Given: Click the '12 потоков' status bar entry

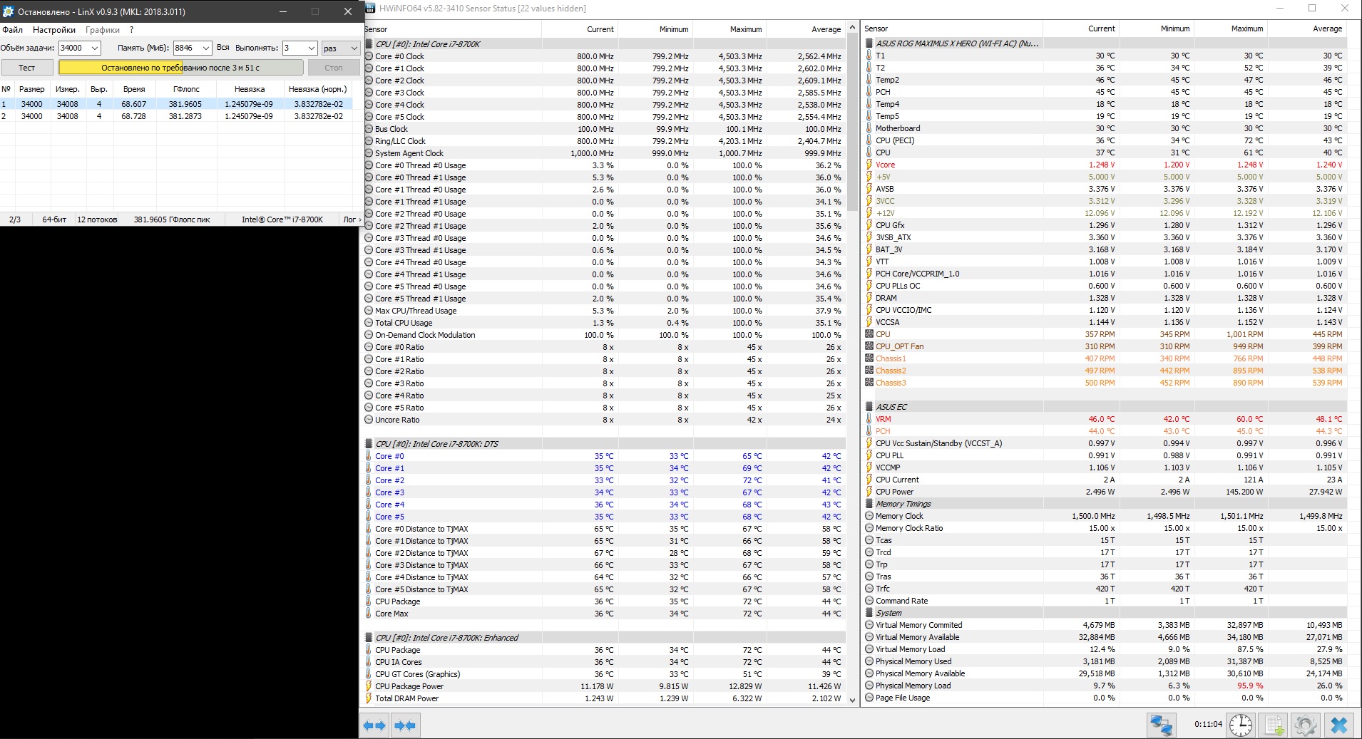Looking at the screenshot, I should click(97, 219).
